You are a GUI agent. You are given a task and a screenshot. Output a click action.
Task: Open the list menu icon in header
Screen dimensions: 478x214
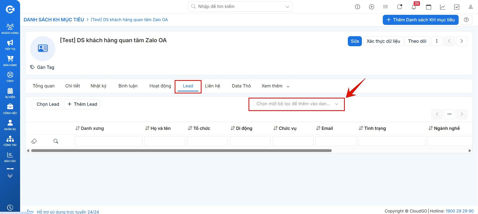[386, 7]
